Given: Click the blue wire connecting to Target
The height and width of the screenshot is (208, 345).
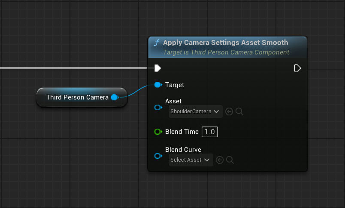Looking at the screenshot, I should (136, 90).
